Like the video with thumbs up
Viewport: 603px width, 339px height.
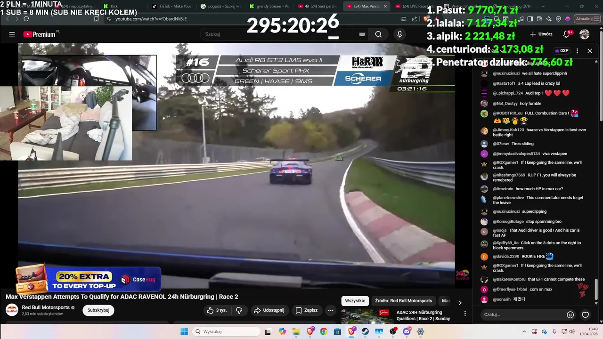(x=217, y=310)
